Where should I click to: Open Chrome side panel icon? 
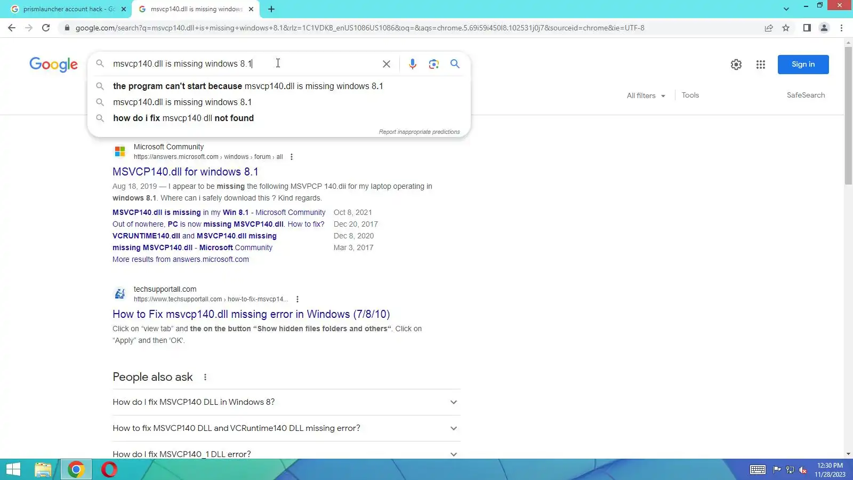point(807,28)
